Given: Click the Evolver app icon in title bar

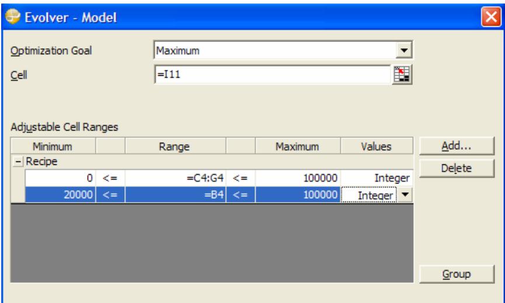Looking at the screenshot, I should (x=13, y=17).
